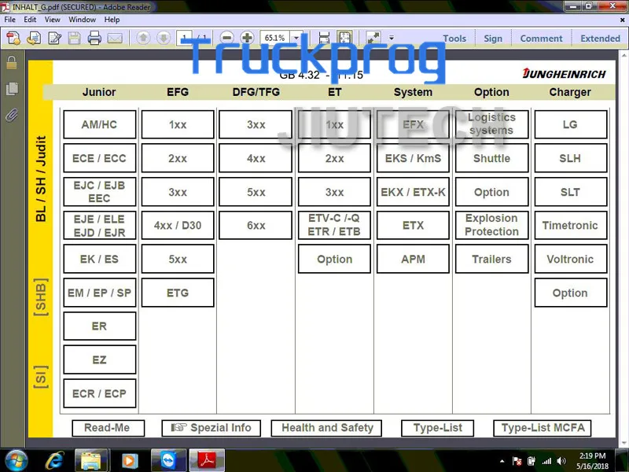Click the Health and Safety button

(326, 428)
